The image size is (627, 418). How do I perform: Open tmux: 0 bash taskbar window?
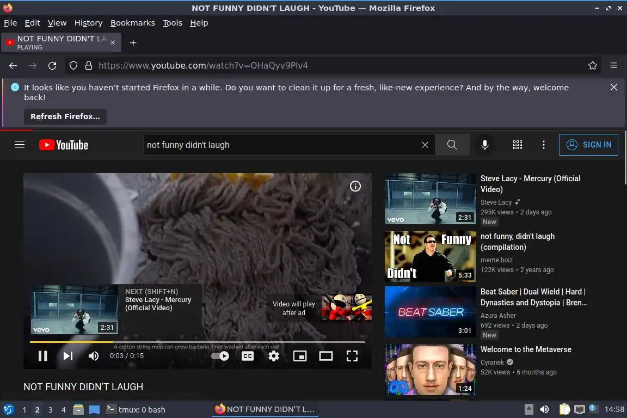coord(136,410)
